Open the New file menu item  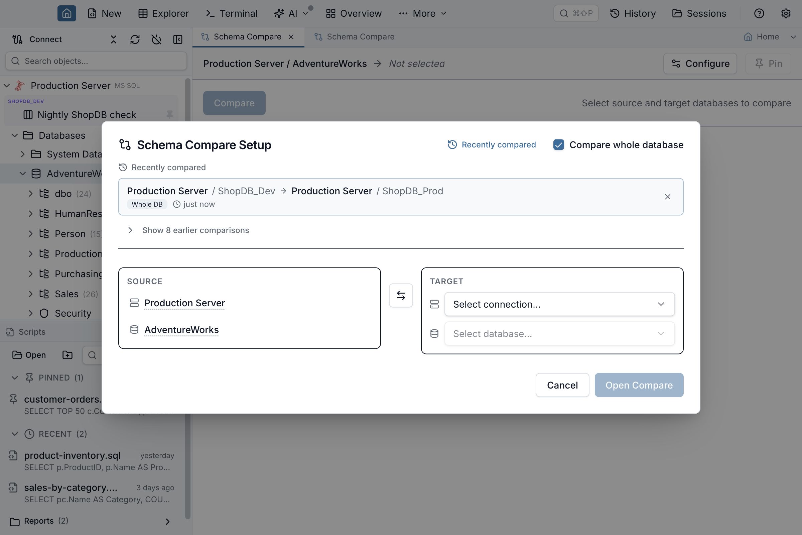[104, 13]
